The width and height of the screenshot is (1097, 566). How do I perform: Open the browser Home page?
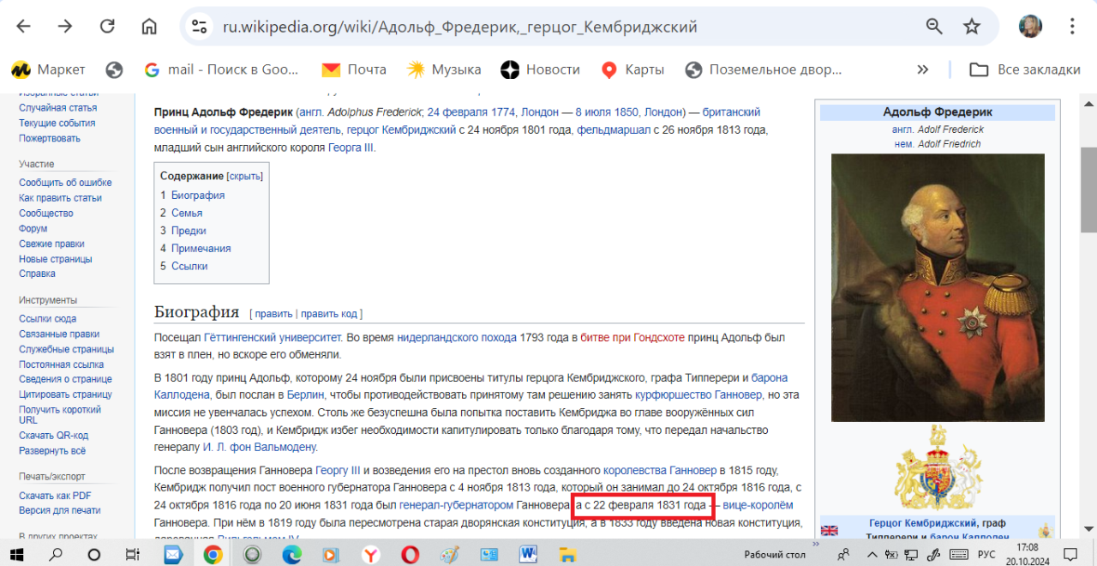(149, 27)
